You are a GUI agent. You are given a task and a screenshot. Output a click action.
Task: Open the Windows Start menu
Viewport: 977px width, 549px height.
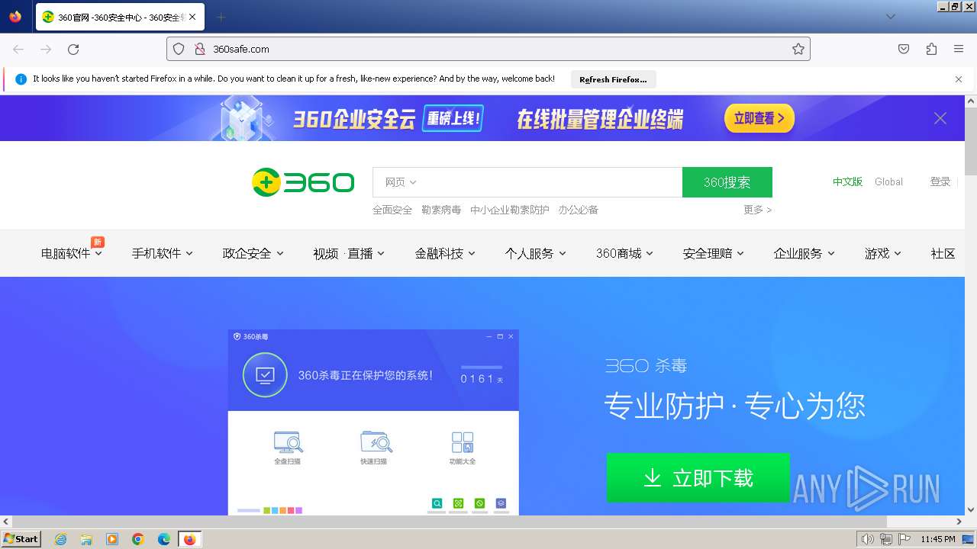(x=21, y=539)
